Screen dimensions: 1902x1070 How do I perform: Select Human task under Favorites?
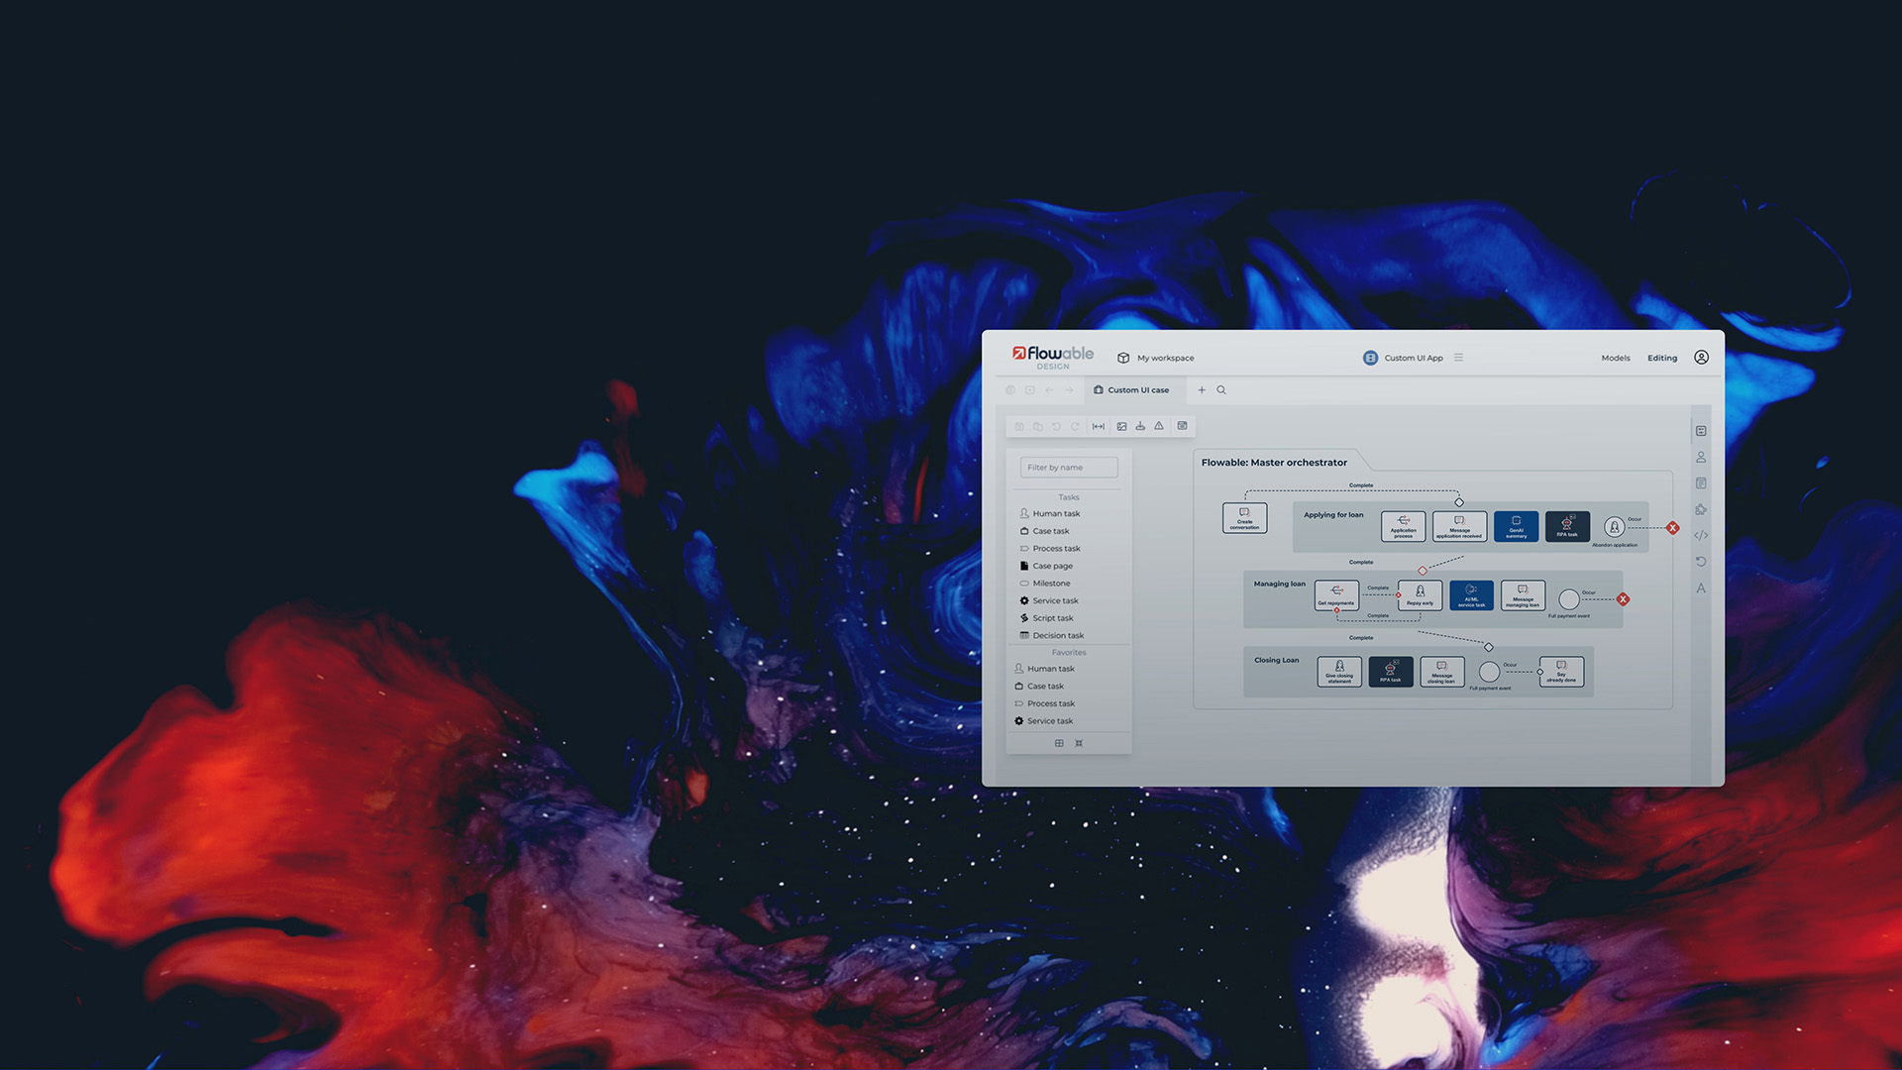coord(1044,669)
